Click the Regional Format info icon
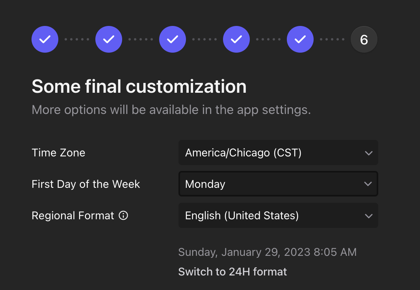 (x=124, y=216)
